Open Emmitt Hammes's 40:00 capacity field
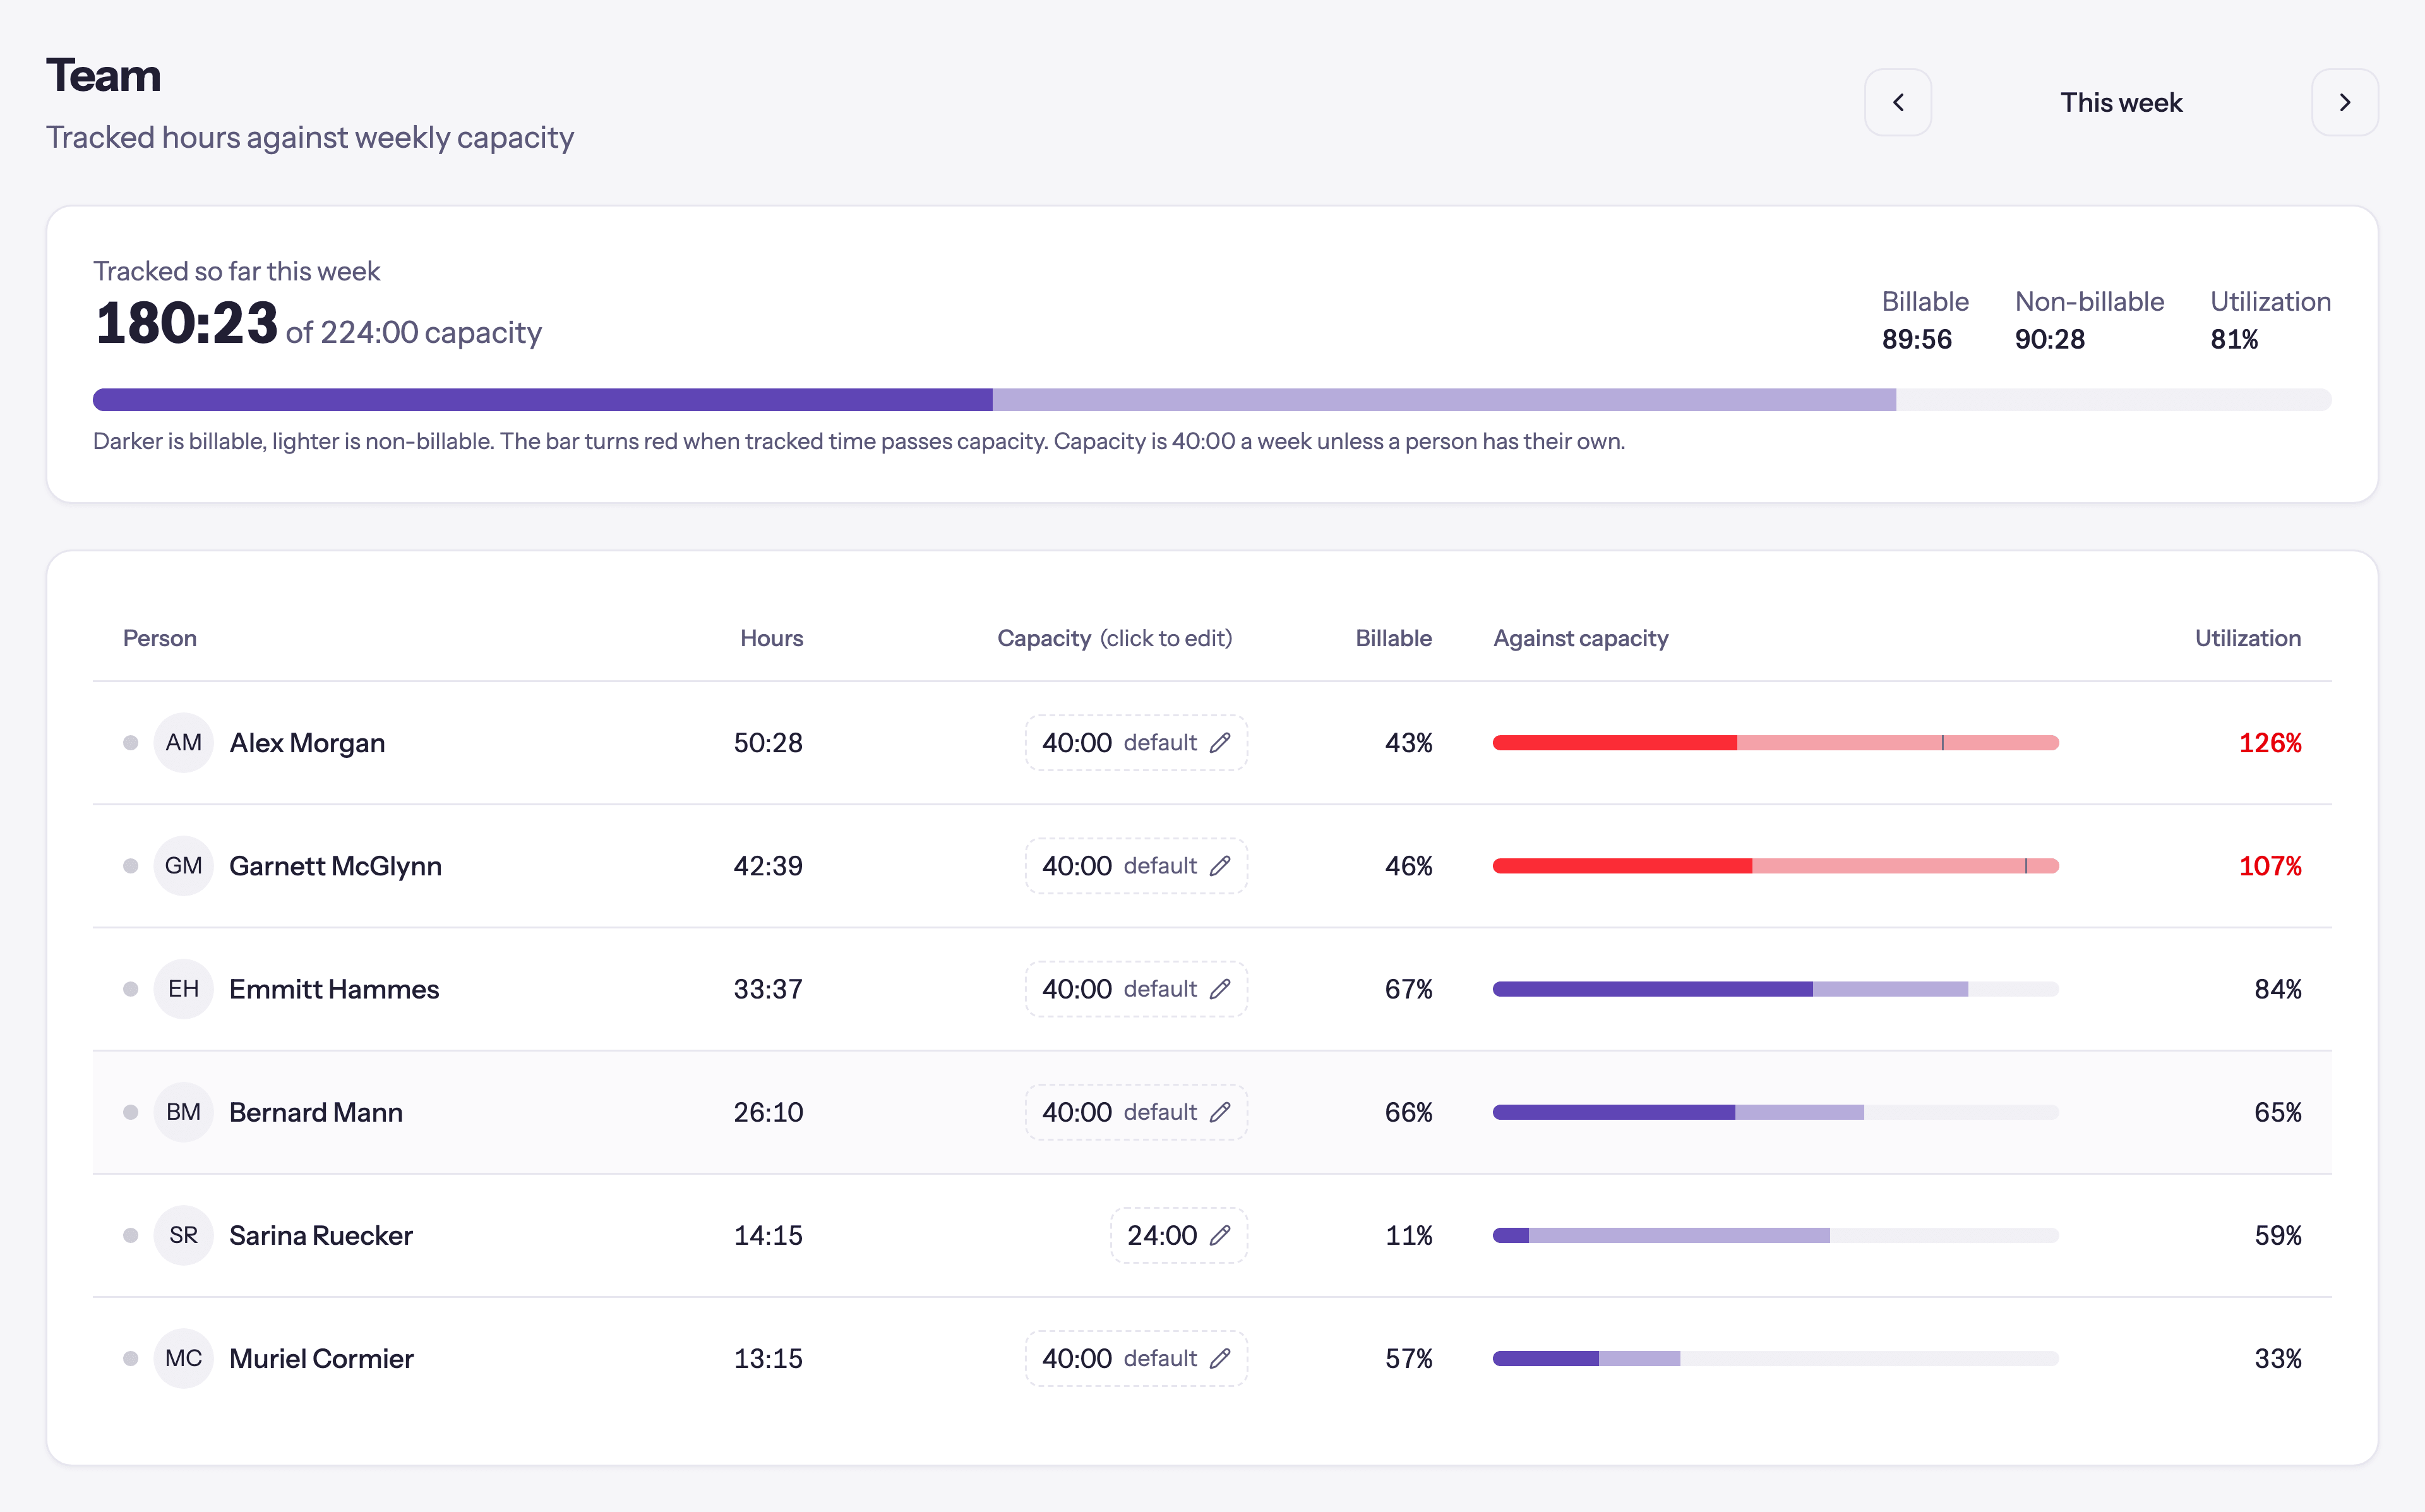 tap(1135, 988)
